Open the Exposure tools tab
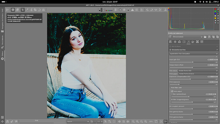 pos(171,42)
